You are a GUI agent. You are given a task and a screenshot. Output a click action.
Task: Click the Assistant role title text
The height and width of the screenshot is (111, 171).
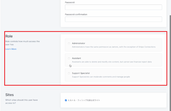pos(76,58)
